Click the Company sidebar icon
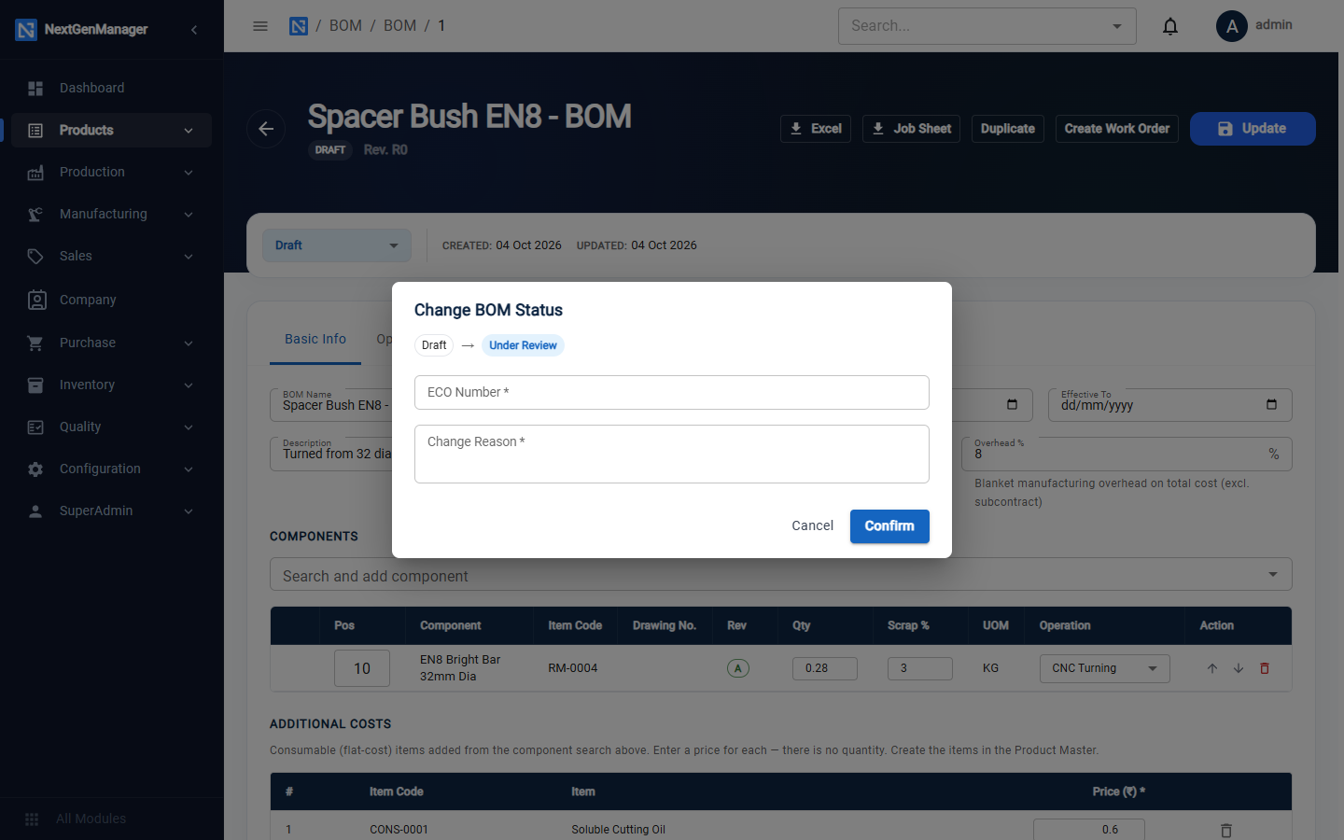 click(x=36, y=300)
